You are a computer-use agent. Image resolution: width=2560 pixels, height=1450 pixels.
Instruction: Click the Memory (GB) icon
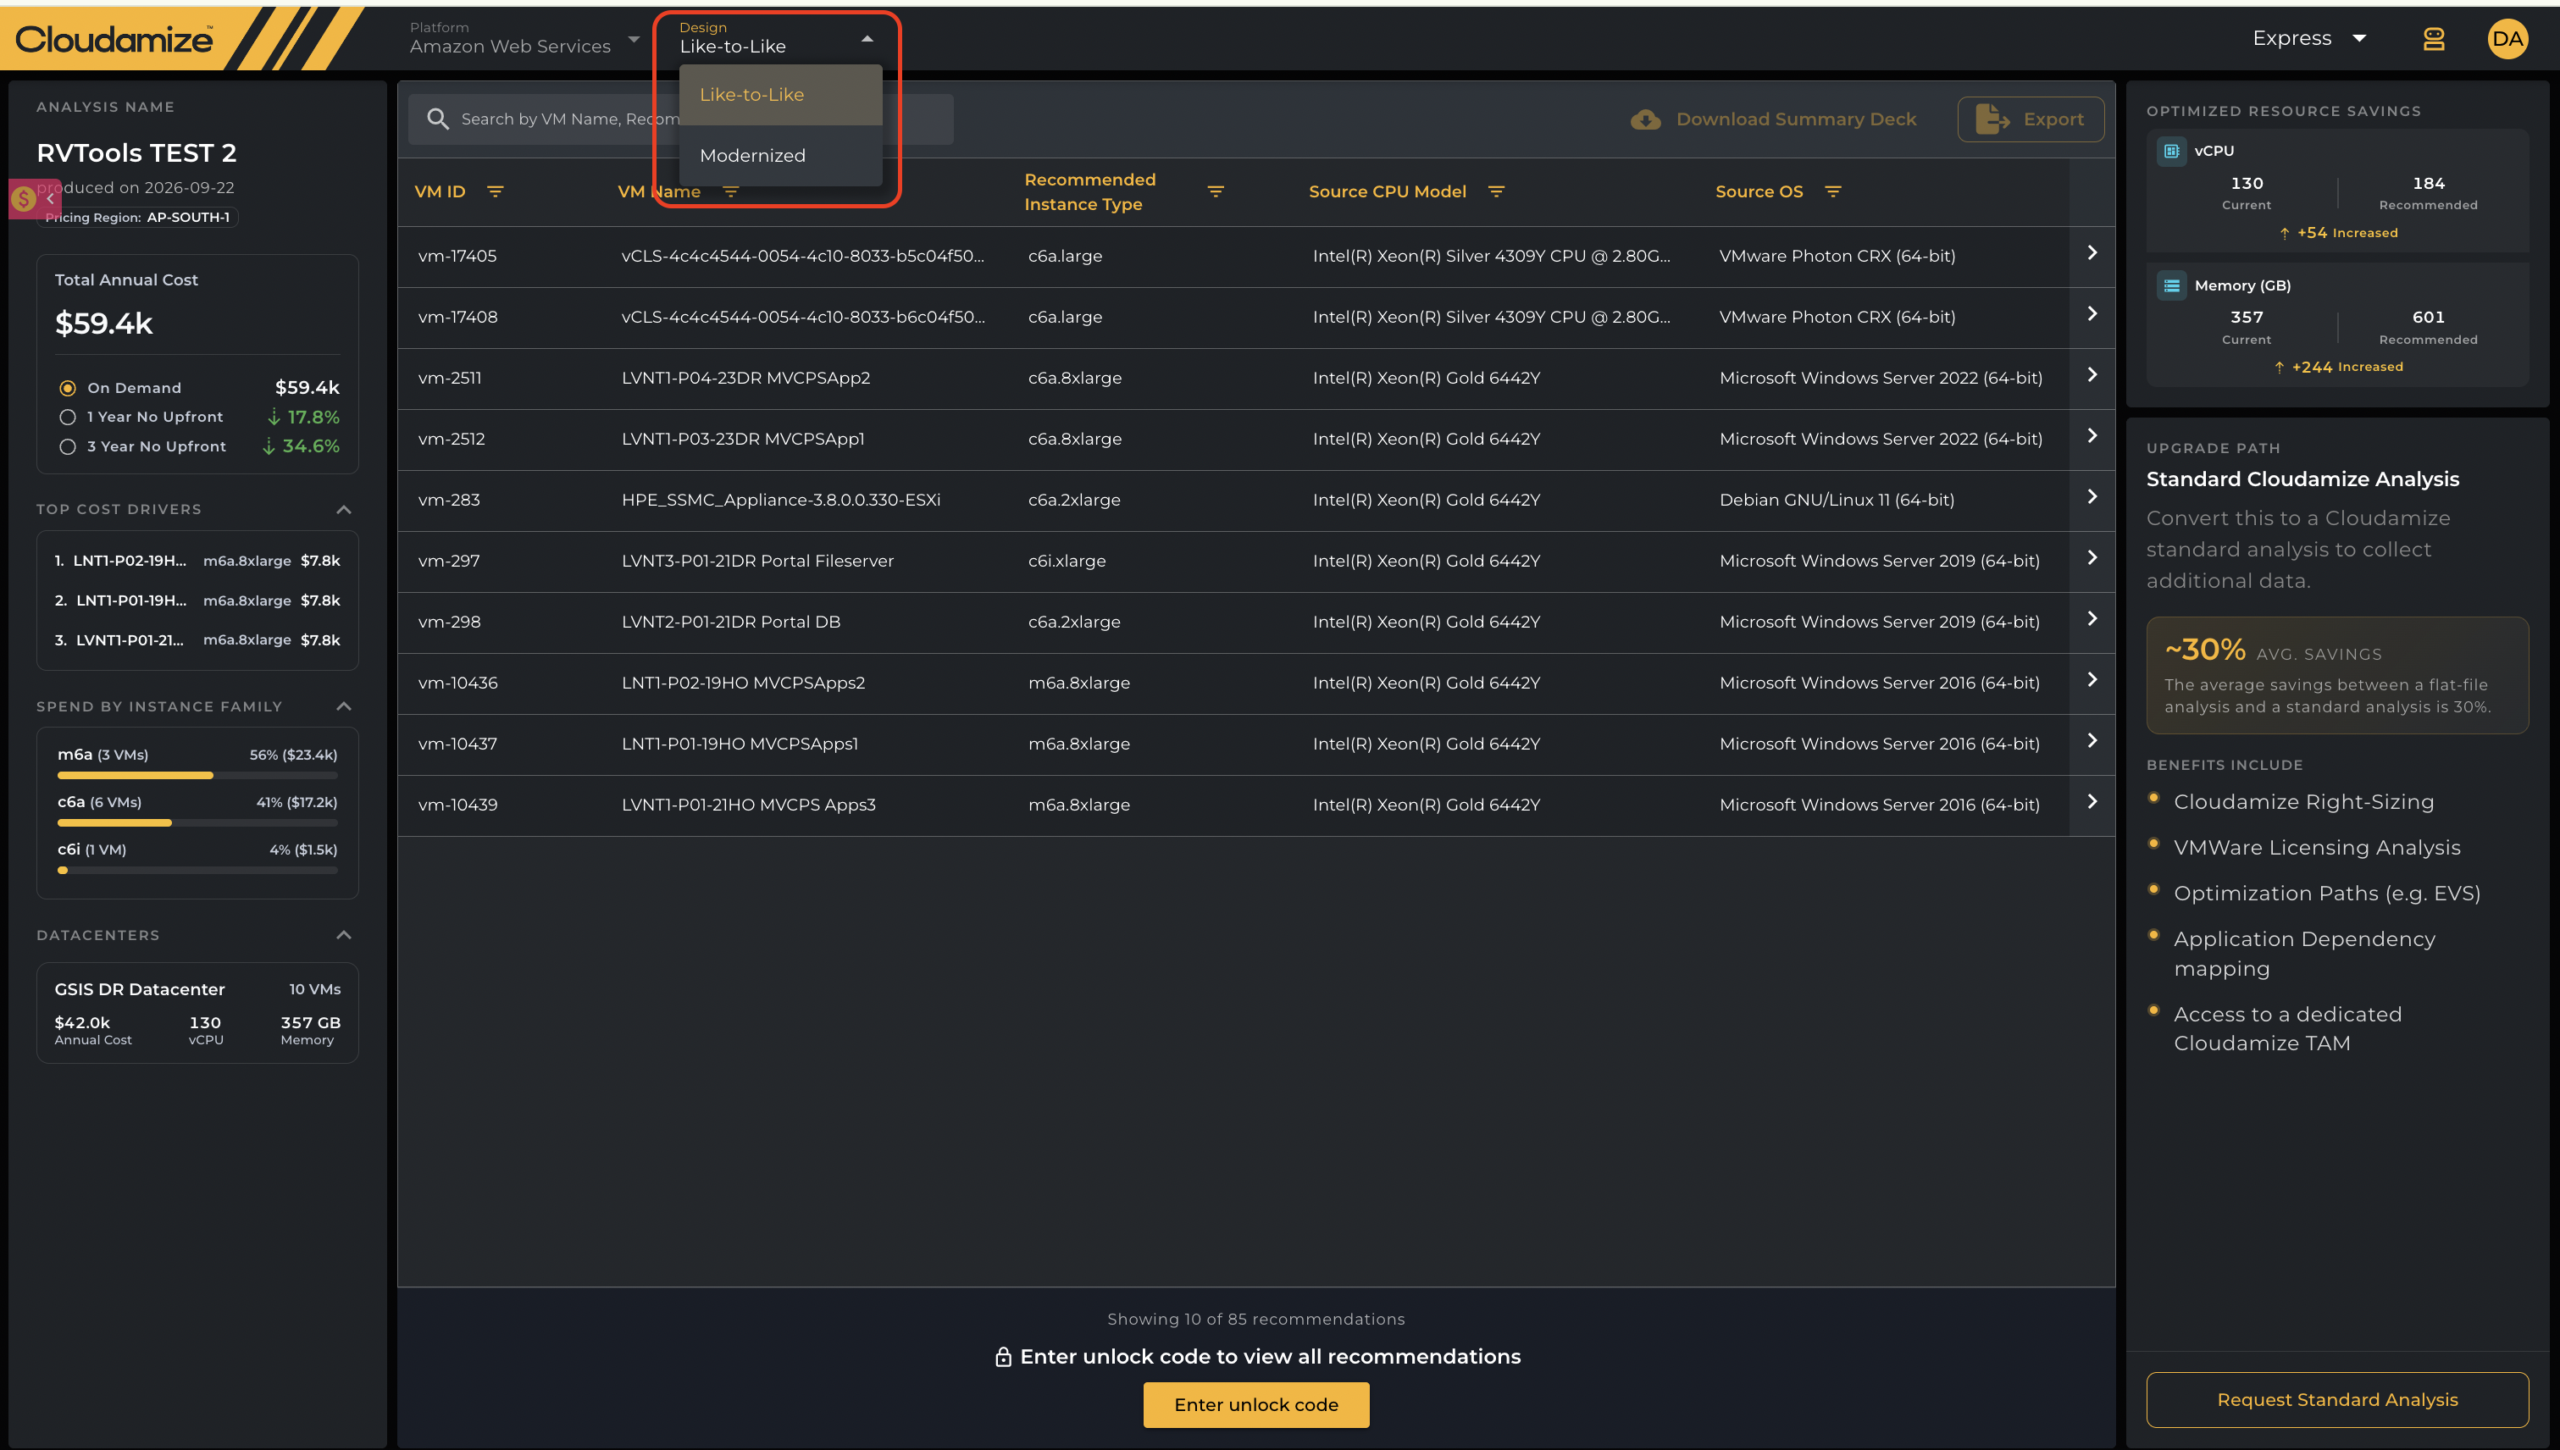pos(2171,285)
